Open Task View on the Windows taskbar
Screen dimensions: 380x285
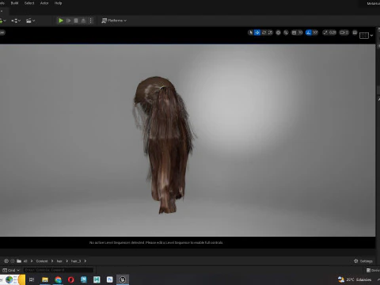[32, 279]
